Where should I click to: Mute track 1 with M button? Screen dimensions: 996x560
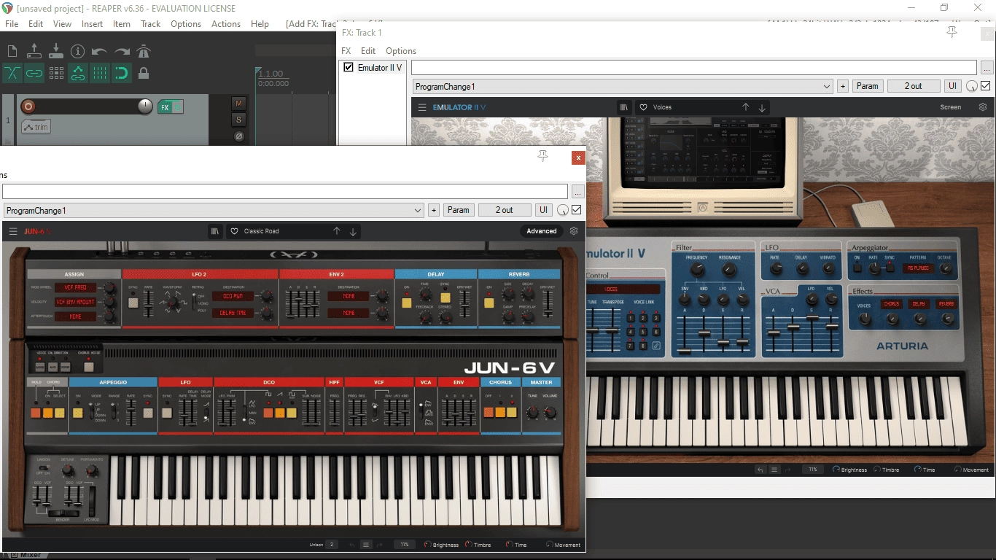[238, 104]
